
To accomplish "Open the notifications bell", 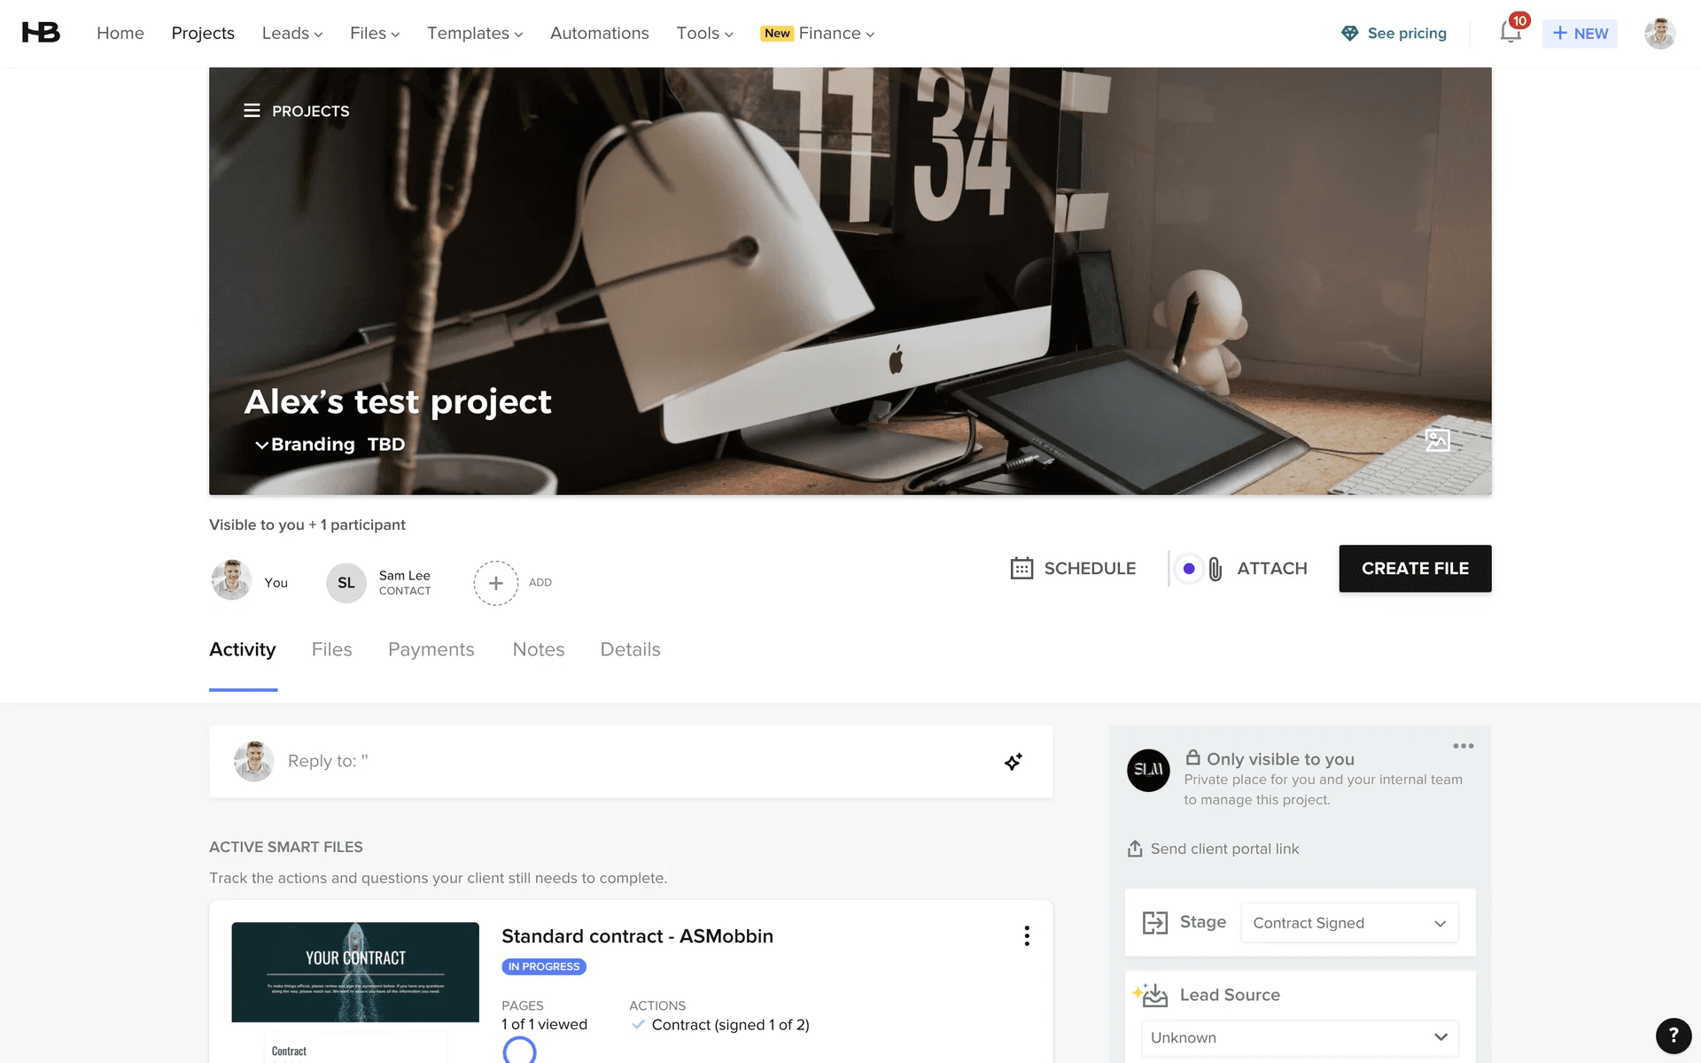I will pyautogui.click(x=1510, y=33).
